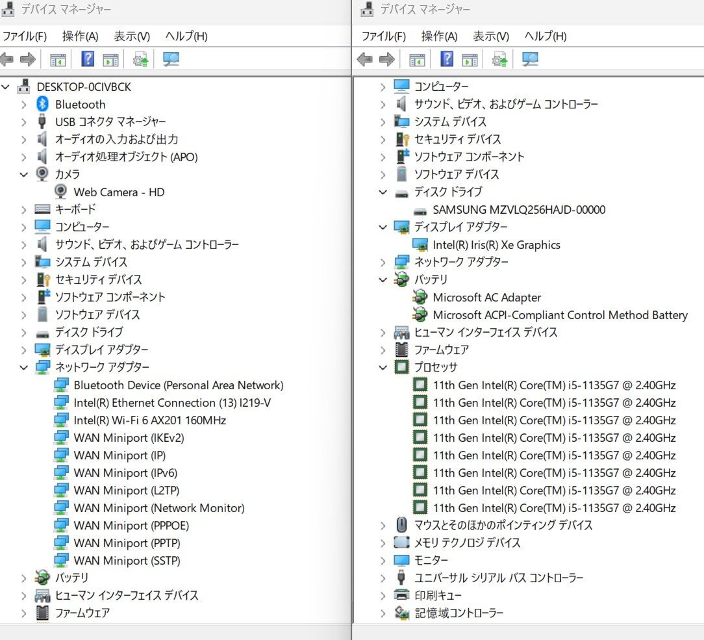704x640 pixels.
Task: Click the ファームウェア icon in right window
Action: (x=401, y=350)
